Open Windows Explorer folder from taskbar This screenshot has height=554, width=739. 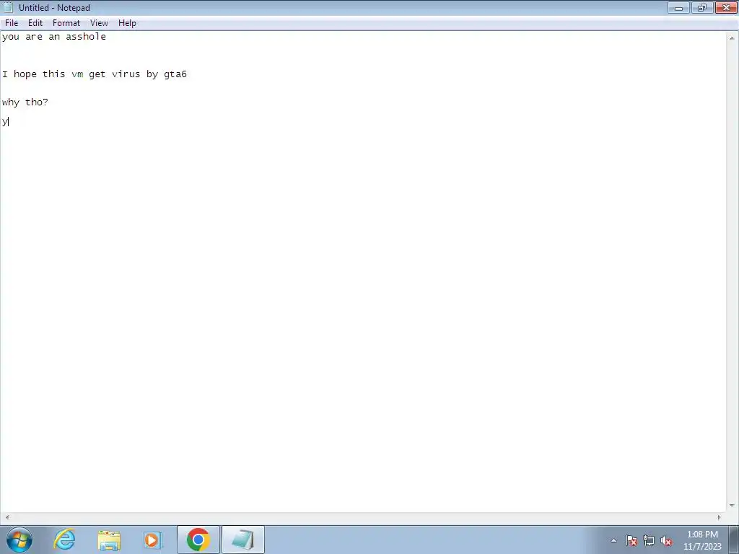[x=109, y=540]
